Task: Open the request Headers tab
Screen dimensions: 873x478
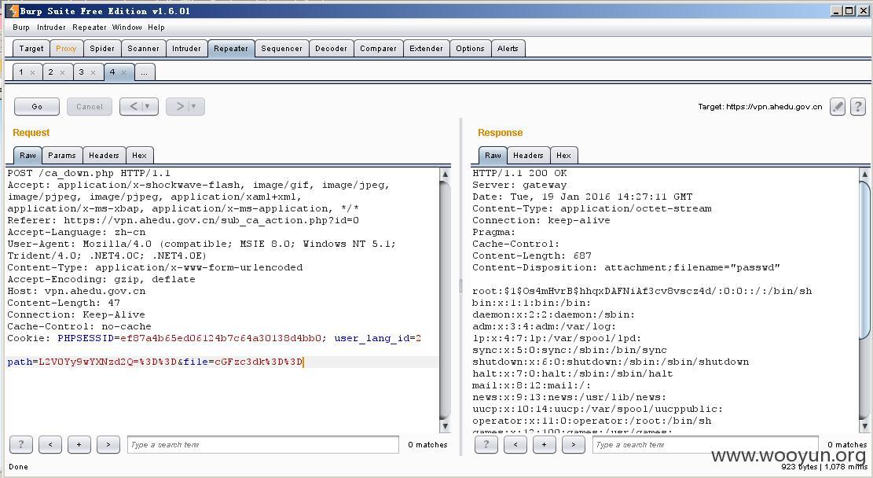Action: (x=104, y=156)
